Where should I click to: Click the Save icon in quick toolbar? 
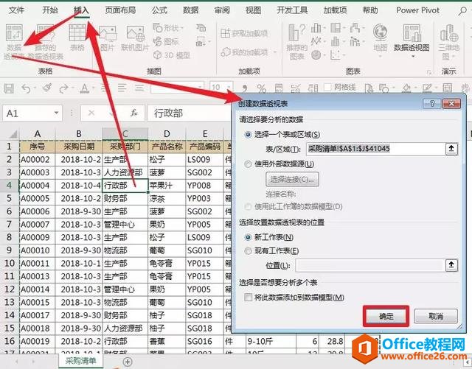[x=9, y=88]
